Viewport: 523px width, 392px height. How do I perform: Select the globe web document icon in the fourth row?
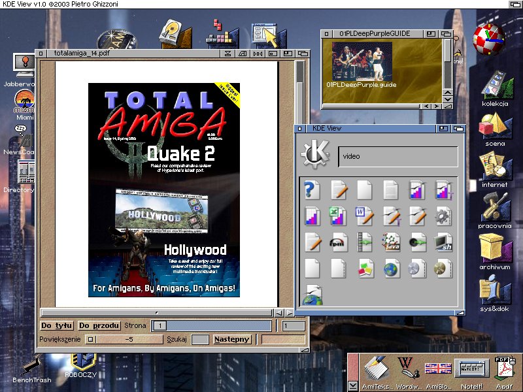[391, 269]
